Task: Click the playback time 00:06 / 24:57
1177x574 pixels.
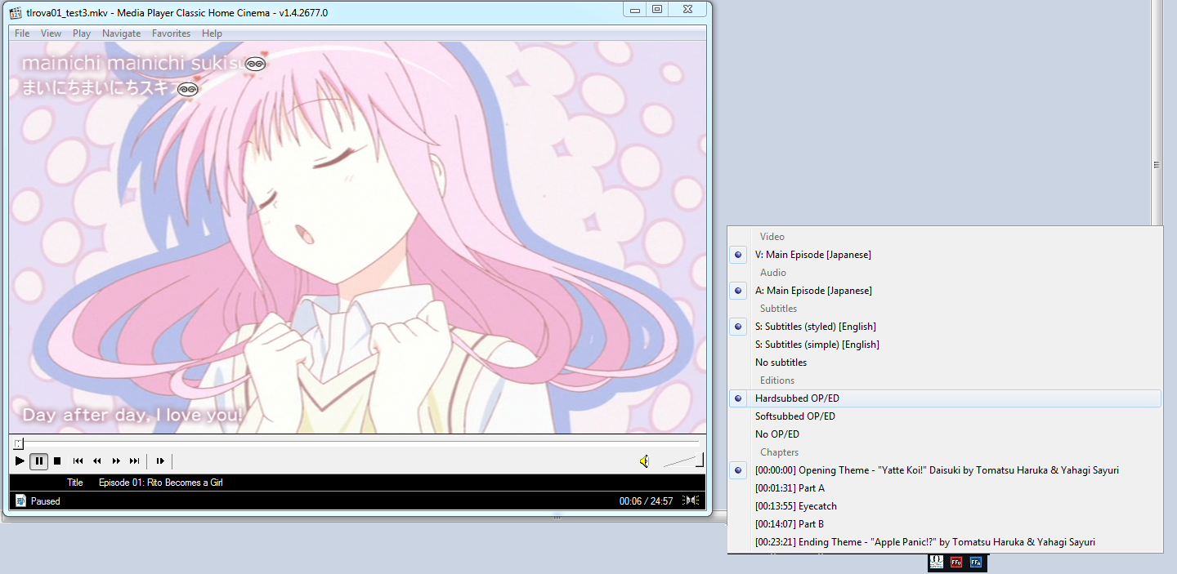Action: [x=646, y=501]
